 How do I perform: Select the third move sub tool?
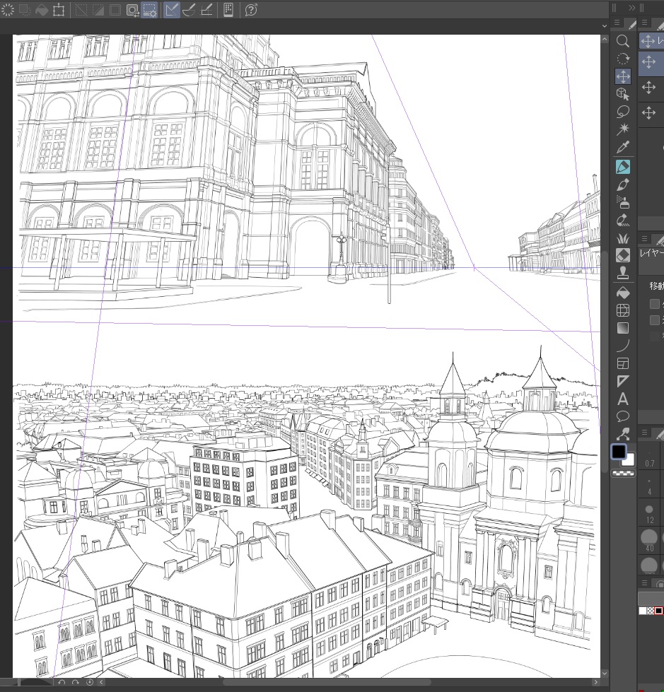tap(652, 88)
